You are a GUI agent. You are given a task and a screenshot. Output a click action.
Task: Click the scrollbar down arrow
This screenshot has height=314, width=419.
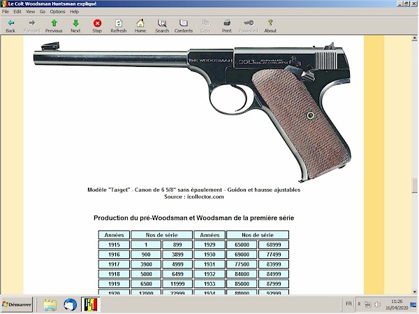click(x=414, y=292)
